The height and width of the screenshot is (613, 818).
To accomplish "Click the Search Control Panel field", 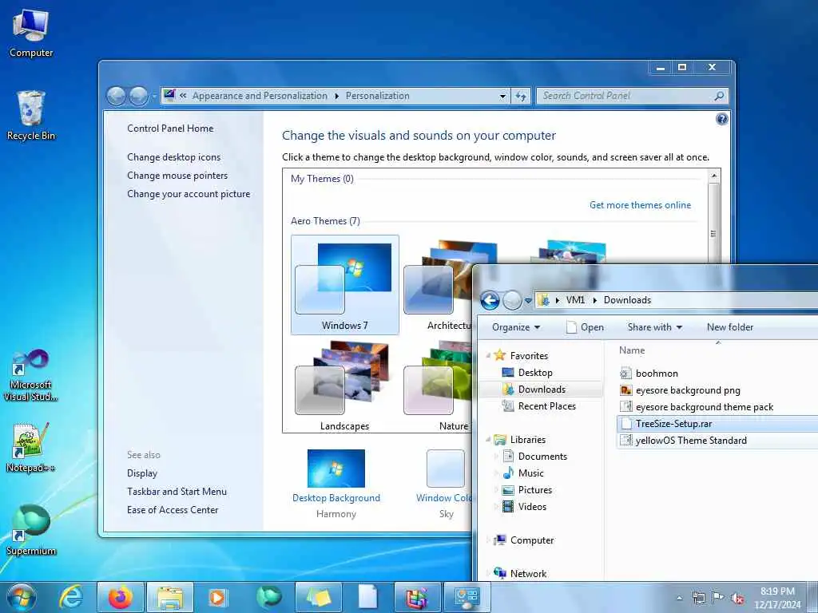I will coord(633,96).
